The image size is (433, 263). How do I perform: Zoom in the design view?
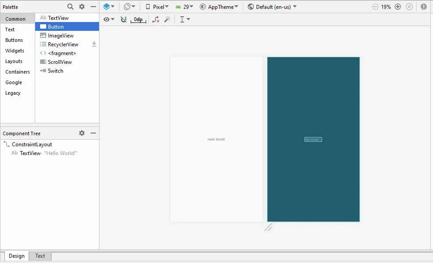click(x=398, y=7)
